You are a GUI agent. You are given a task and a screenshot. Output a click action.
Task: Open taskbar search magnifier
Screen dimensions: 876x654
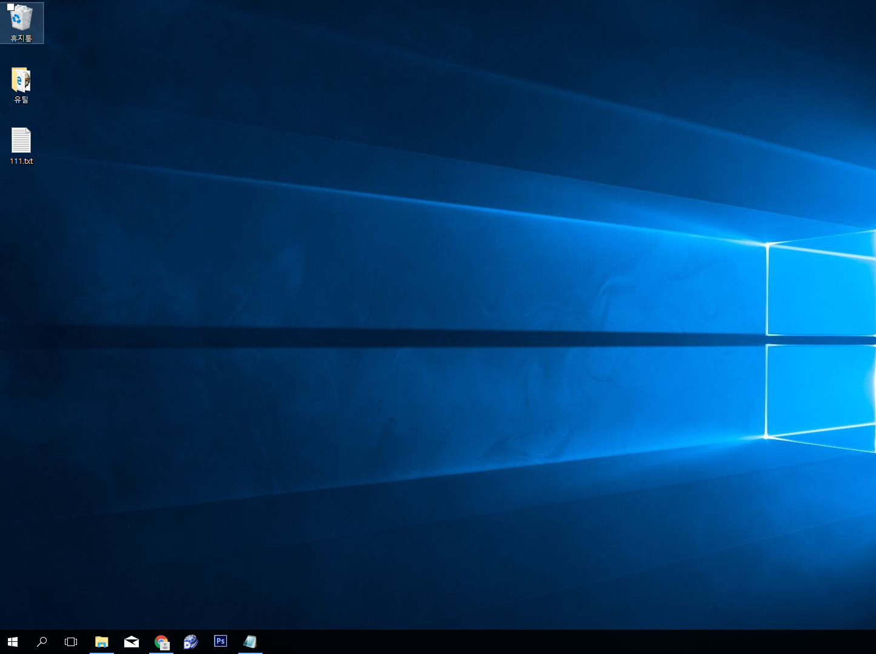tap(42, 642)
